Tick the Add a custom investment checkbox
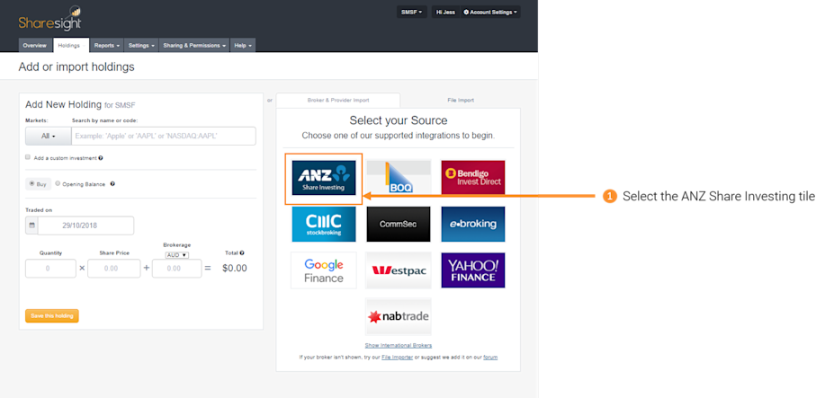Screen dimensions: 825x398 coord(28,157)
